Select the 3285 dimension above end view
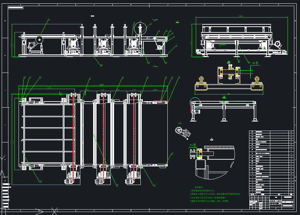The image size is (300, 215). [241, 16]
